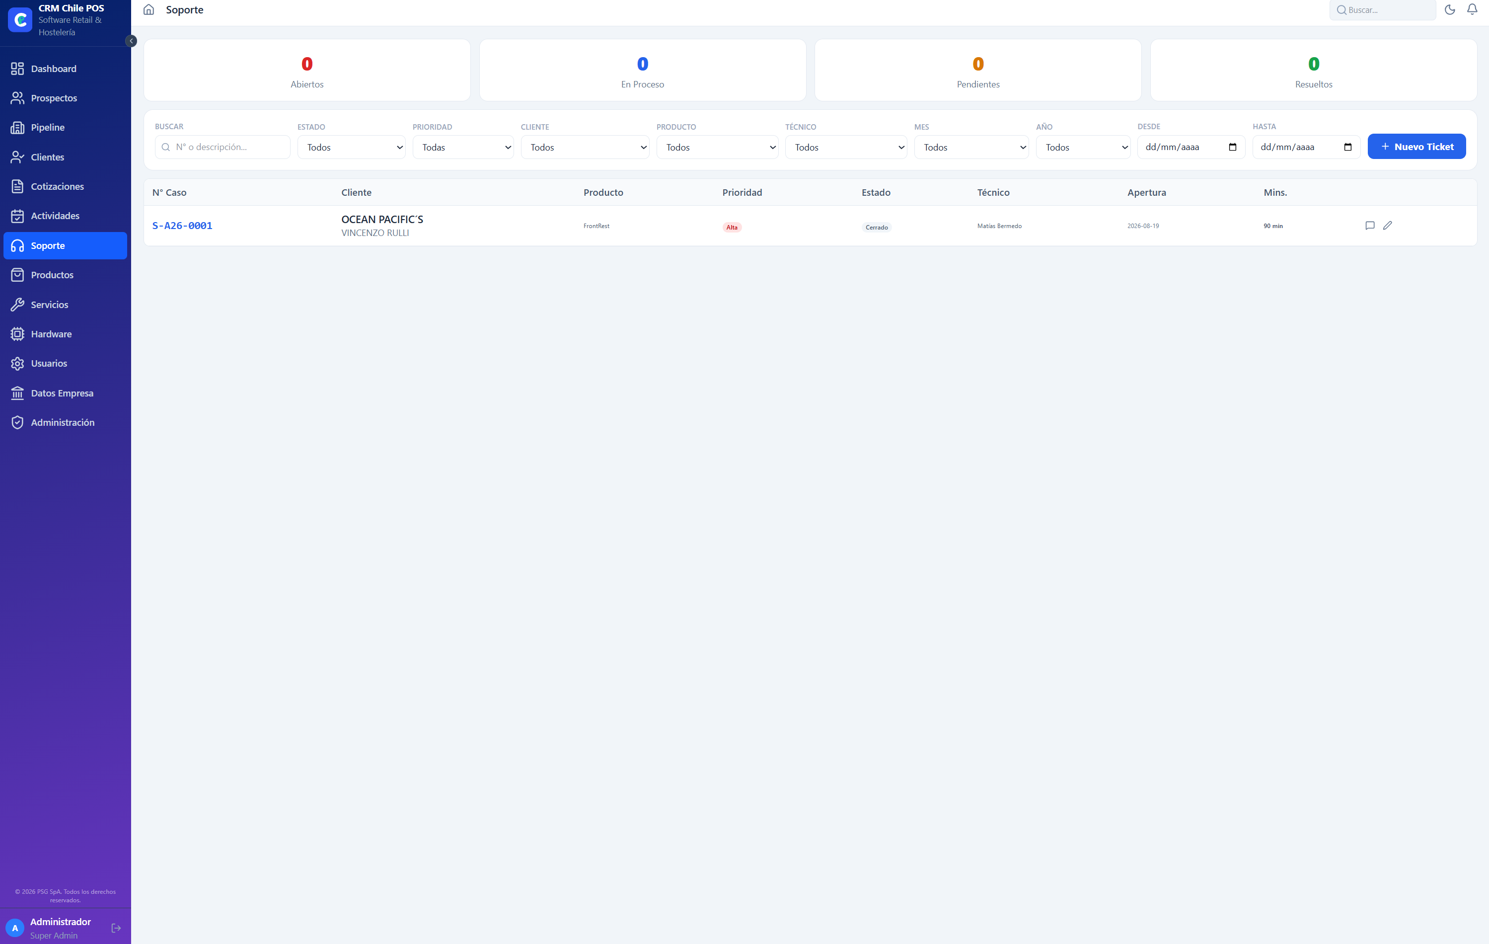Click the En Proceso counter card
This screenshot has height=944, width=1489.
coord(643,71)
